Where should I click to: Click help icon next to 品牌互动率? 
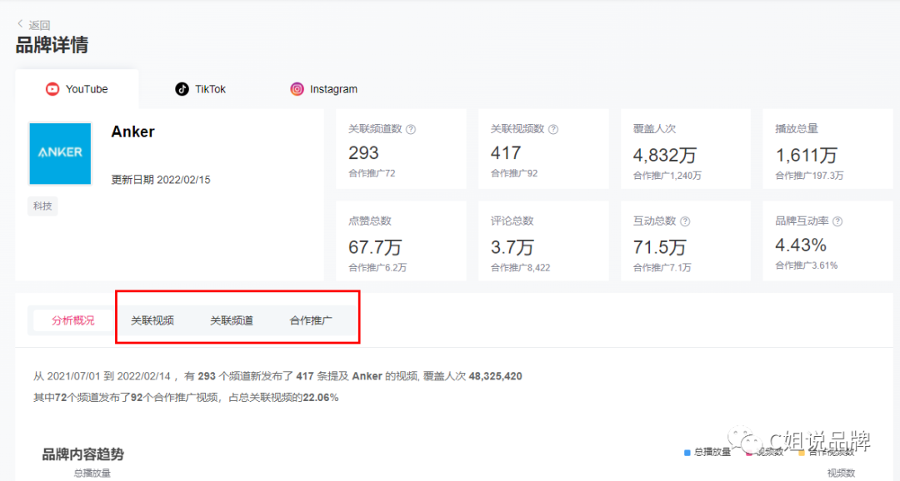coord(837,221)
